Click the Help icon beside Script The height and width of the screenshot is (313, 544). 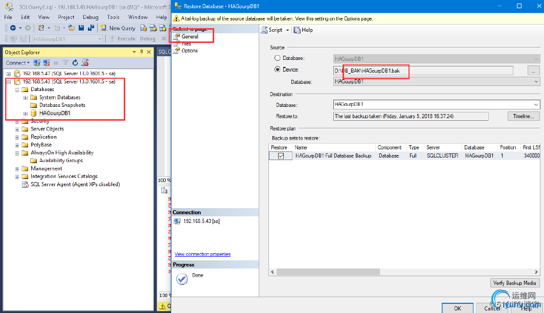pos(297,30)
